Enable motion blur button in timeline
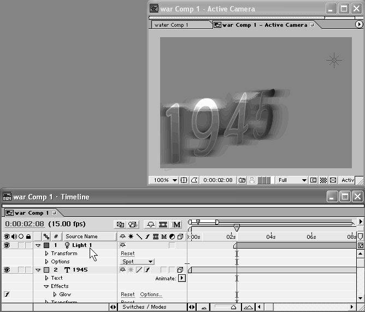The width and height of the screenshot is (365, 312). tap(176, 225)
